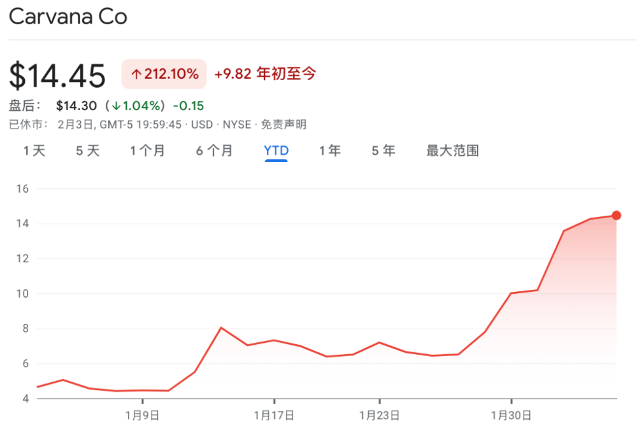Select the YTD tab
Screen dimensions: 637x428
(x=276, y=151)
